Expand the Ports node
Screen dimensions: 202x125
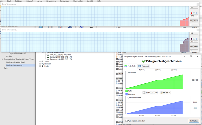click(x=40, y=66)
